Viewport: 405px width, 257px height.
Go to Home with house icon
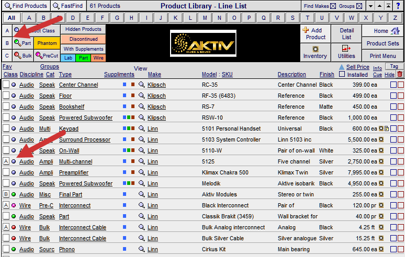point(383,31)
